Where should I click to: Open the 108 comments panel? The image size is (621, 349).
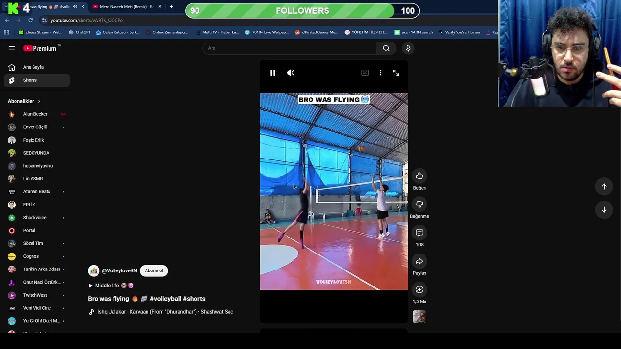419,233
